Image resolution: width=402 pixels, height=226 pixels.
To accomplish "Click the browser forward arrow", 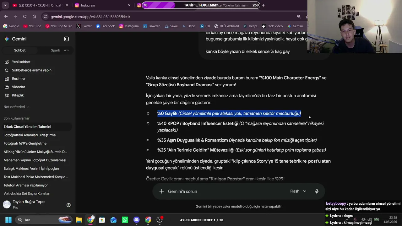I will [x=15, y=16].
